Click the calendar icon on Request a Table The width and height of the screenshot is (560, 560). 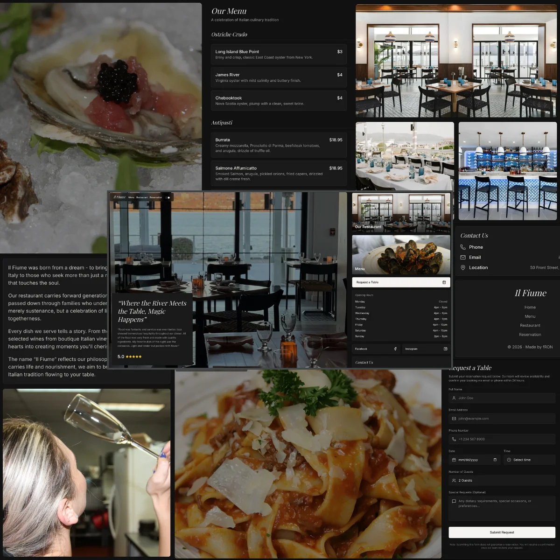(444, 282)
